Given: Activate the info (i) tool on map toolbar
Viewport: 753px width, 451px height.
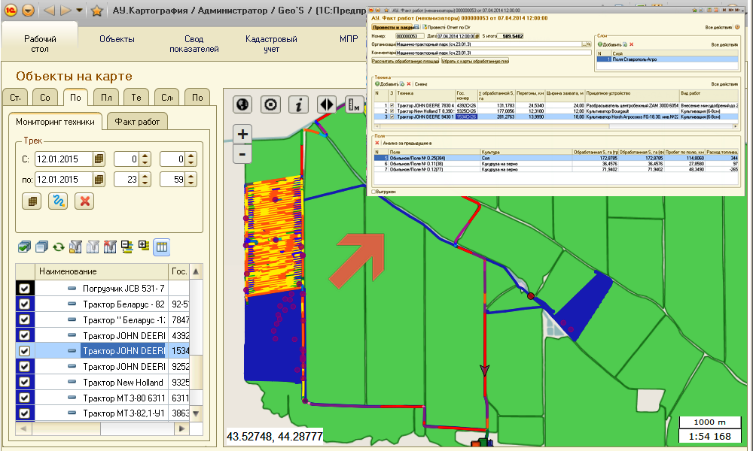Looking at the screenshot, I should pyautogui.click(x=298, y=104).
